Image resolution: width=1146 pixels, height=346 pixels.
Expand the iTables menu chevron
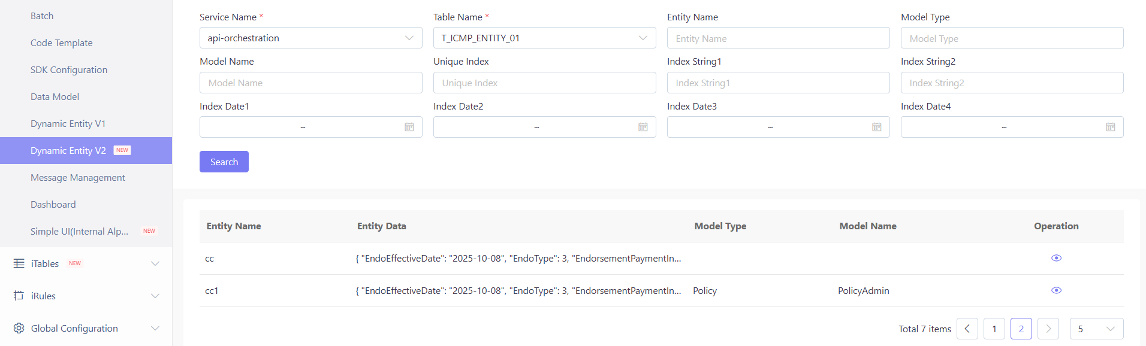click(155, 263)
